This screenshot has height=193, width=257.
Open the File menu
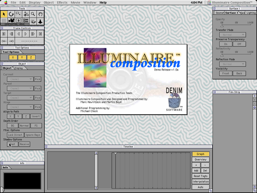click(x=13, y=2)
